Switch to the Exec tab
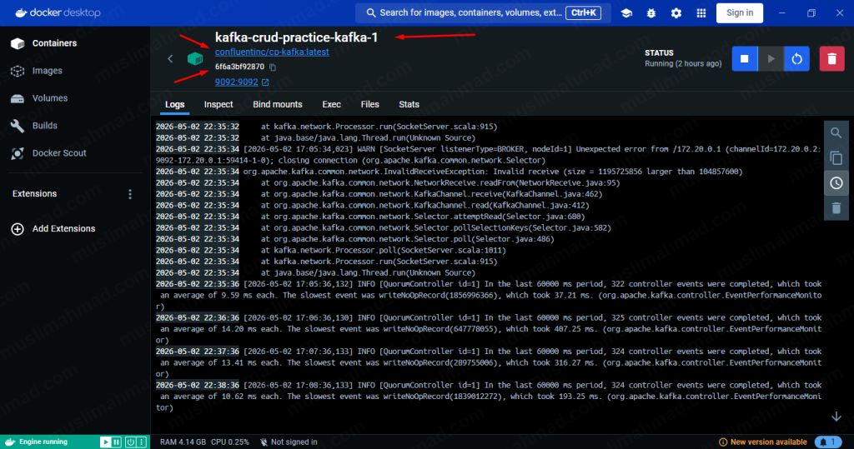The image size is (854, 449). tap(331, 104)
